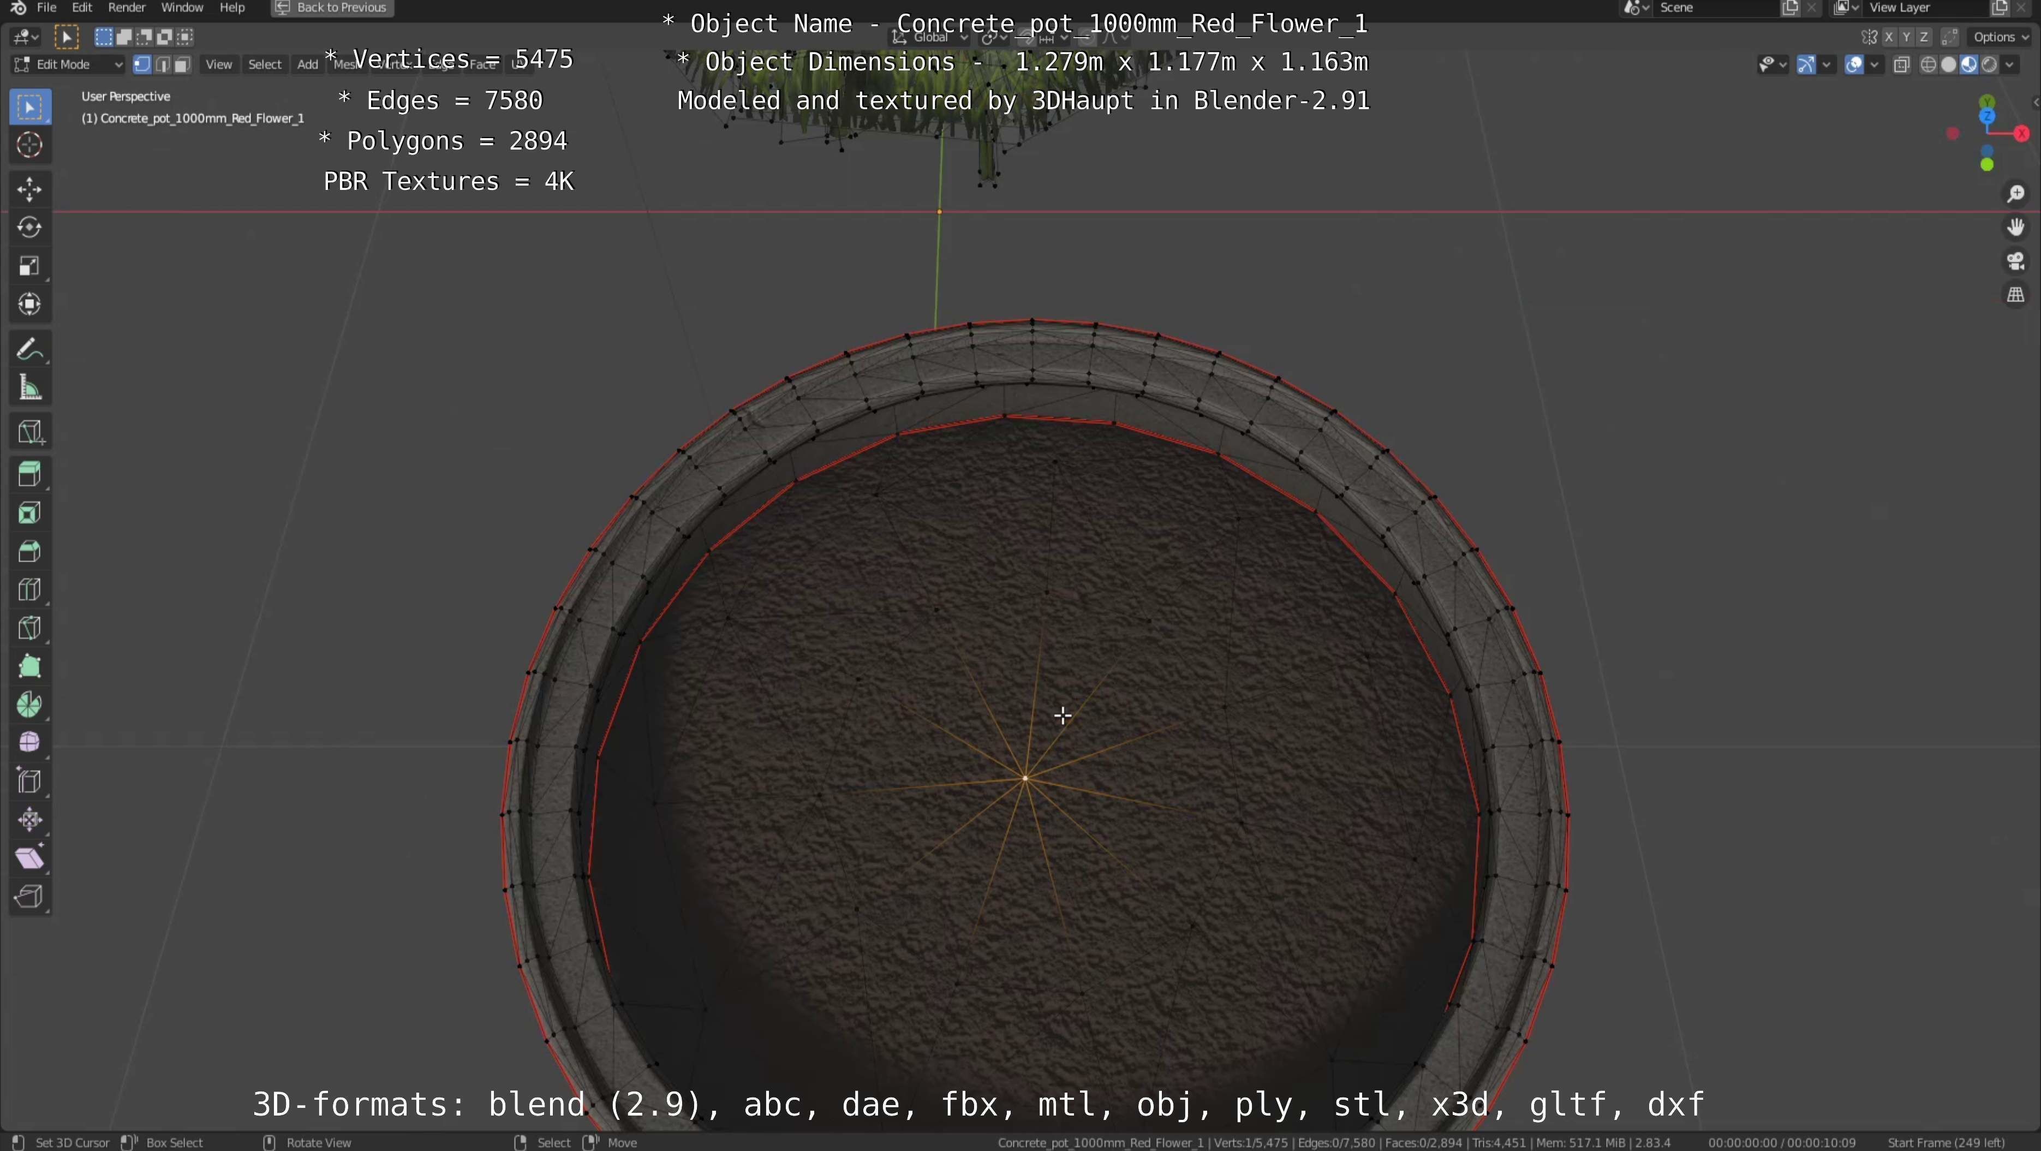Viewport: 2041px width, 1151px height.
Task: Activate the 3D Cursor tool
Action: click(30, 145)
